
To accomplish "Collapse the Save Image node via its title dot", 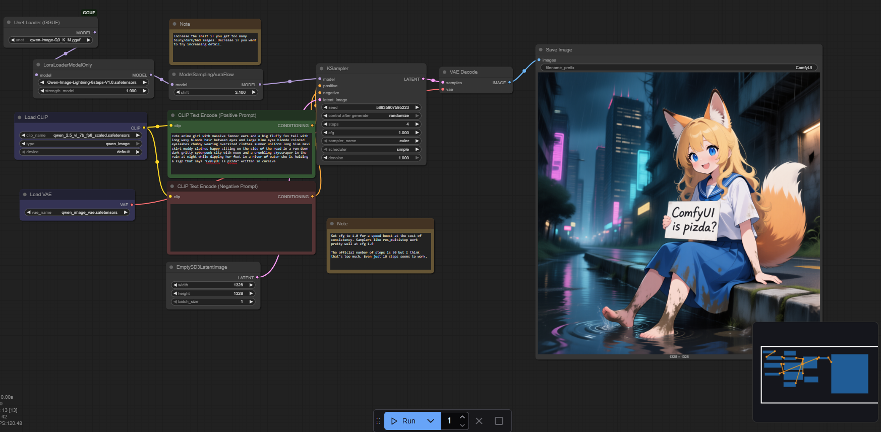I will [541, 50].
